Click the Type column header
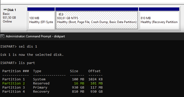 pos(37,71)
